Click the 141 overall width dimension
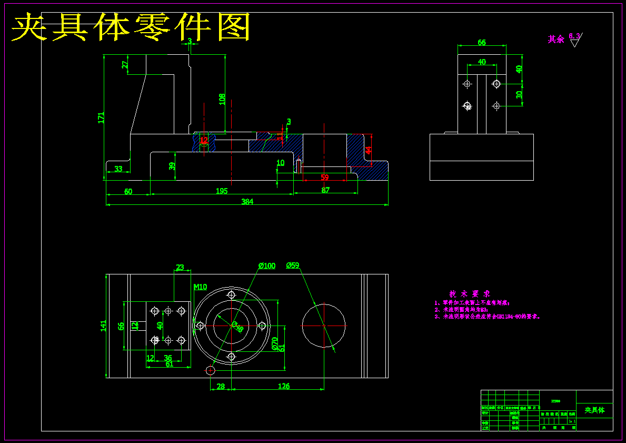Image resolution: width=626 pixels, height=443 pixels. (x=103, y=326)
